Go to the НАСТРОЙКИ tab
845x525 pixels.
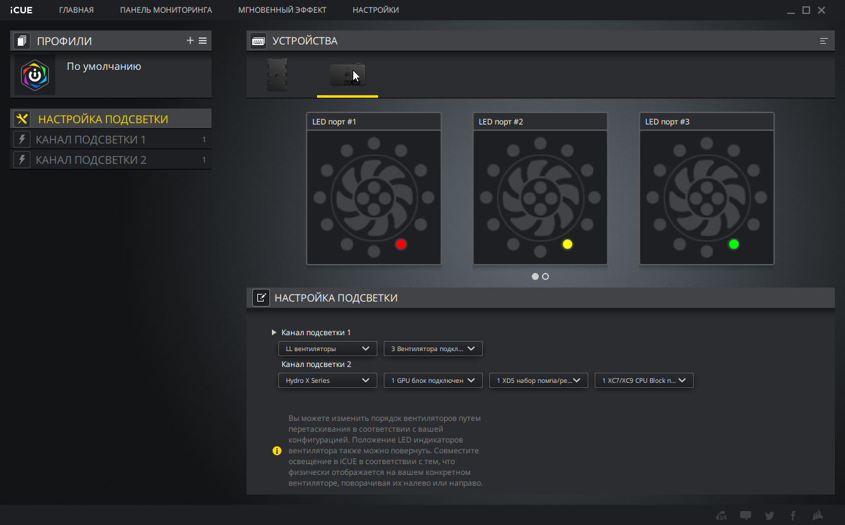point(375,10)
